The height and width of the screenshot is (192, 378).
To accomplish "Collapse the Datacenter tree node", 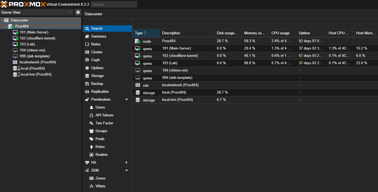I will pos(2,20).
